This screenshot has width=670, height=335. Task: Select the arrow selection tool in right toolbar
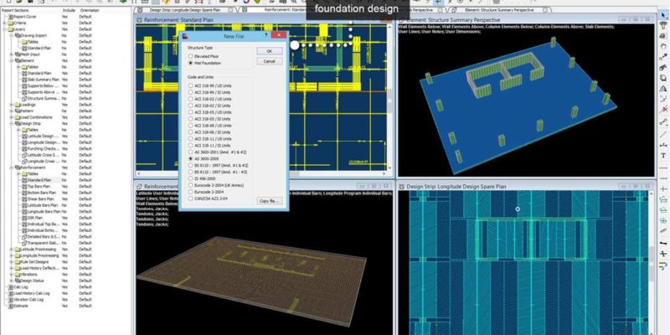tap(662, 15)
